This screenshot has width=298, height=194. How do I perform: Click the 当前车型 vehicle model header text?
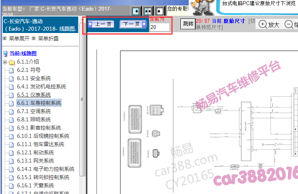(x=57, y=11)
